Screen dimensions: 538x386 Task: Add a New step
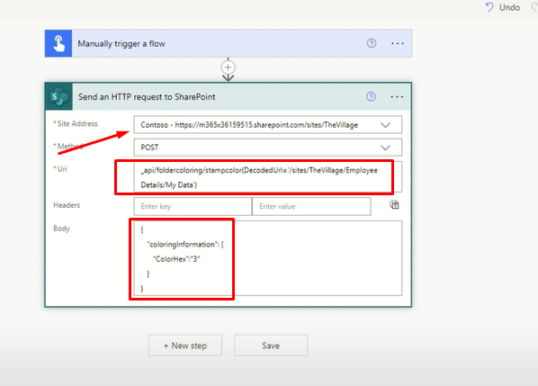coord(185,346)
